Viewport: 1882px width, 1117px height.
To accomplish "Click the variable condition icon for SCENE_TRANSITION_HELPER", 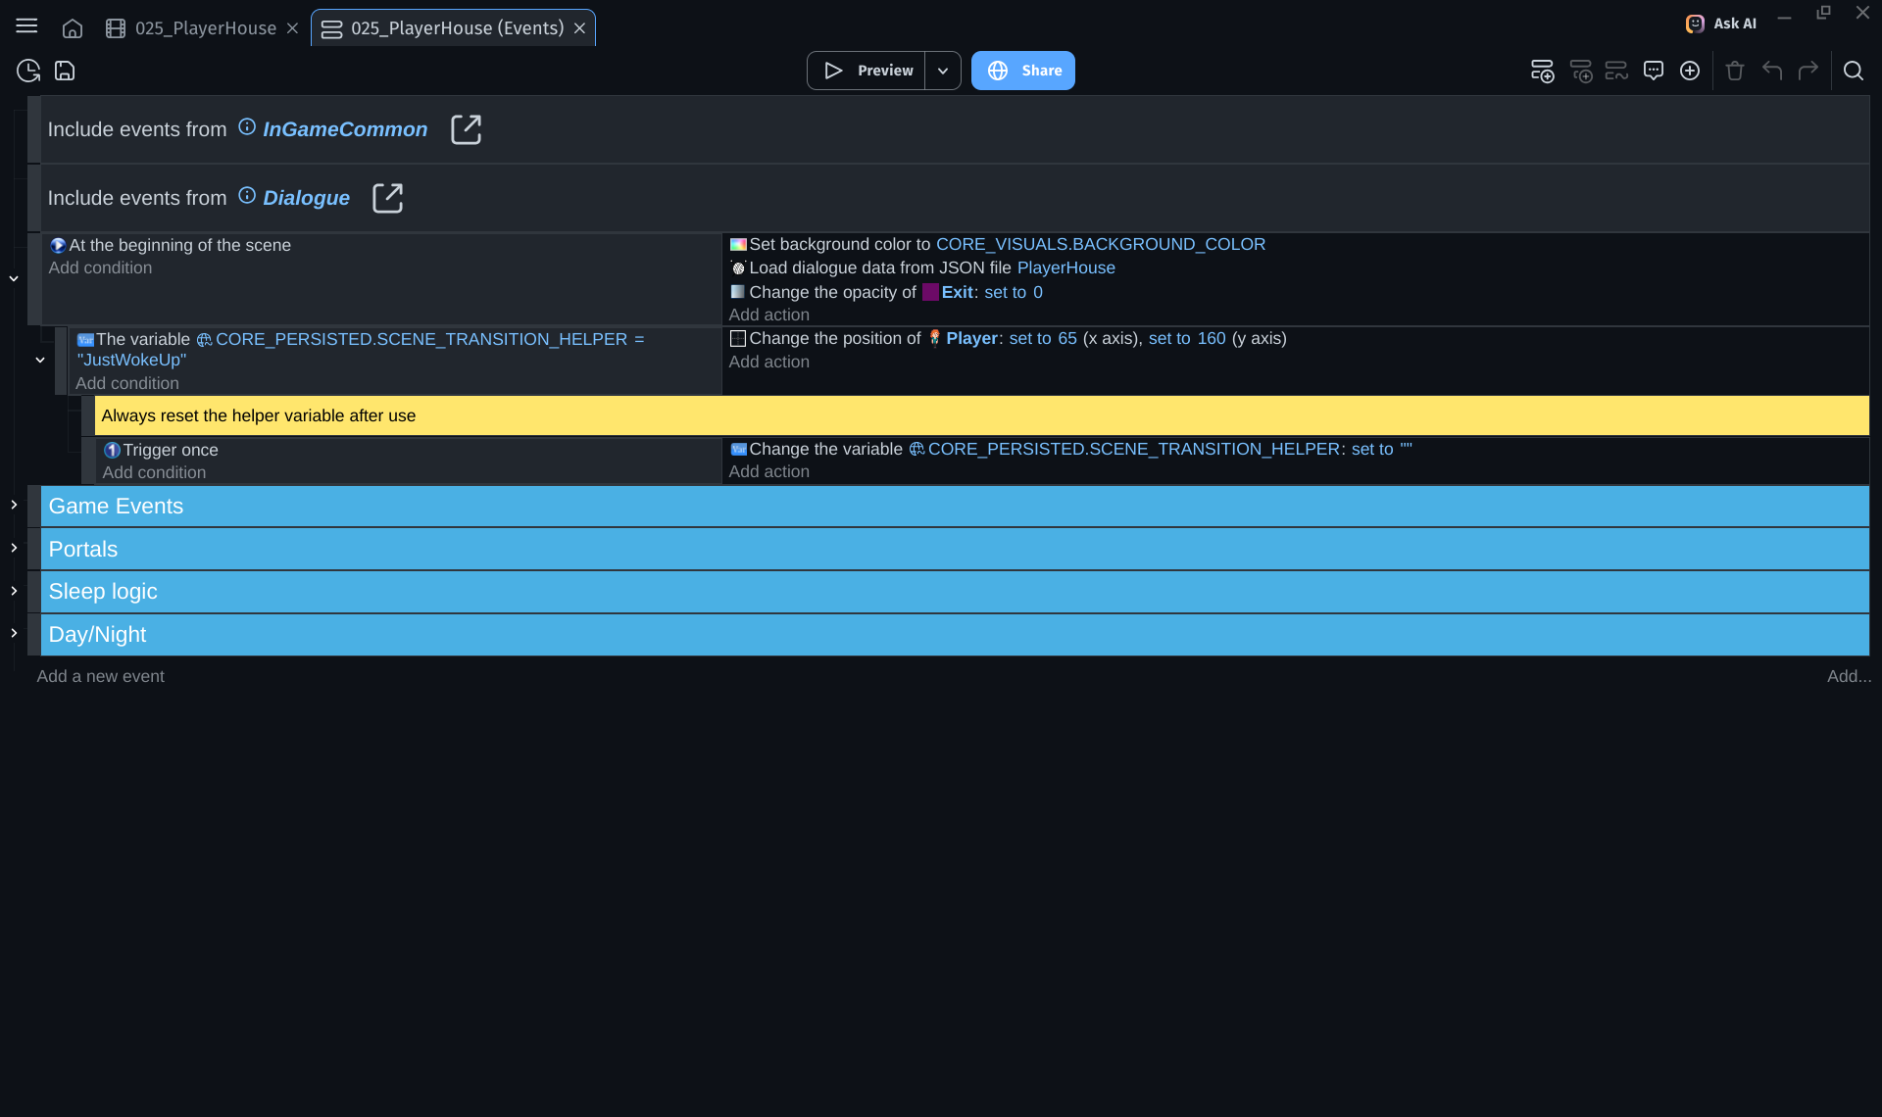I will 85,340.
